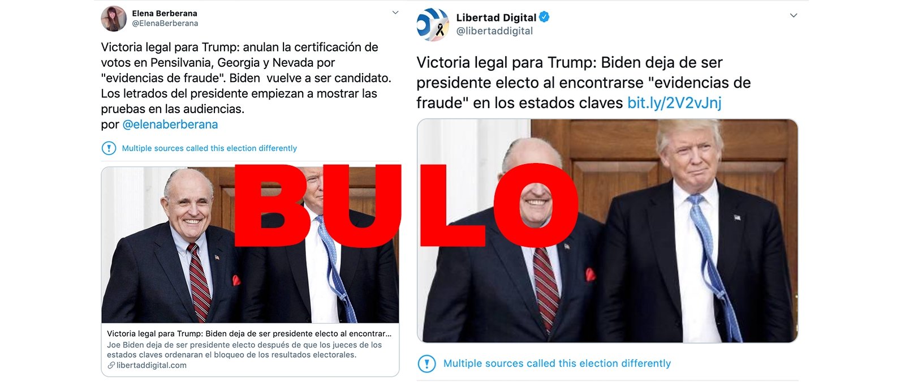
Task: Click the link icon beside libertaddigital.com
Action: 111,366
